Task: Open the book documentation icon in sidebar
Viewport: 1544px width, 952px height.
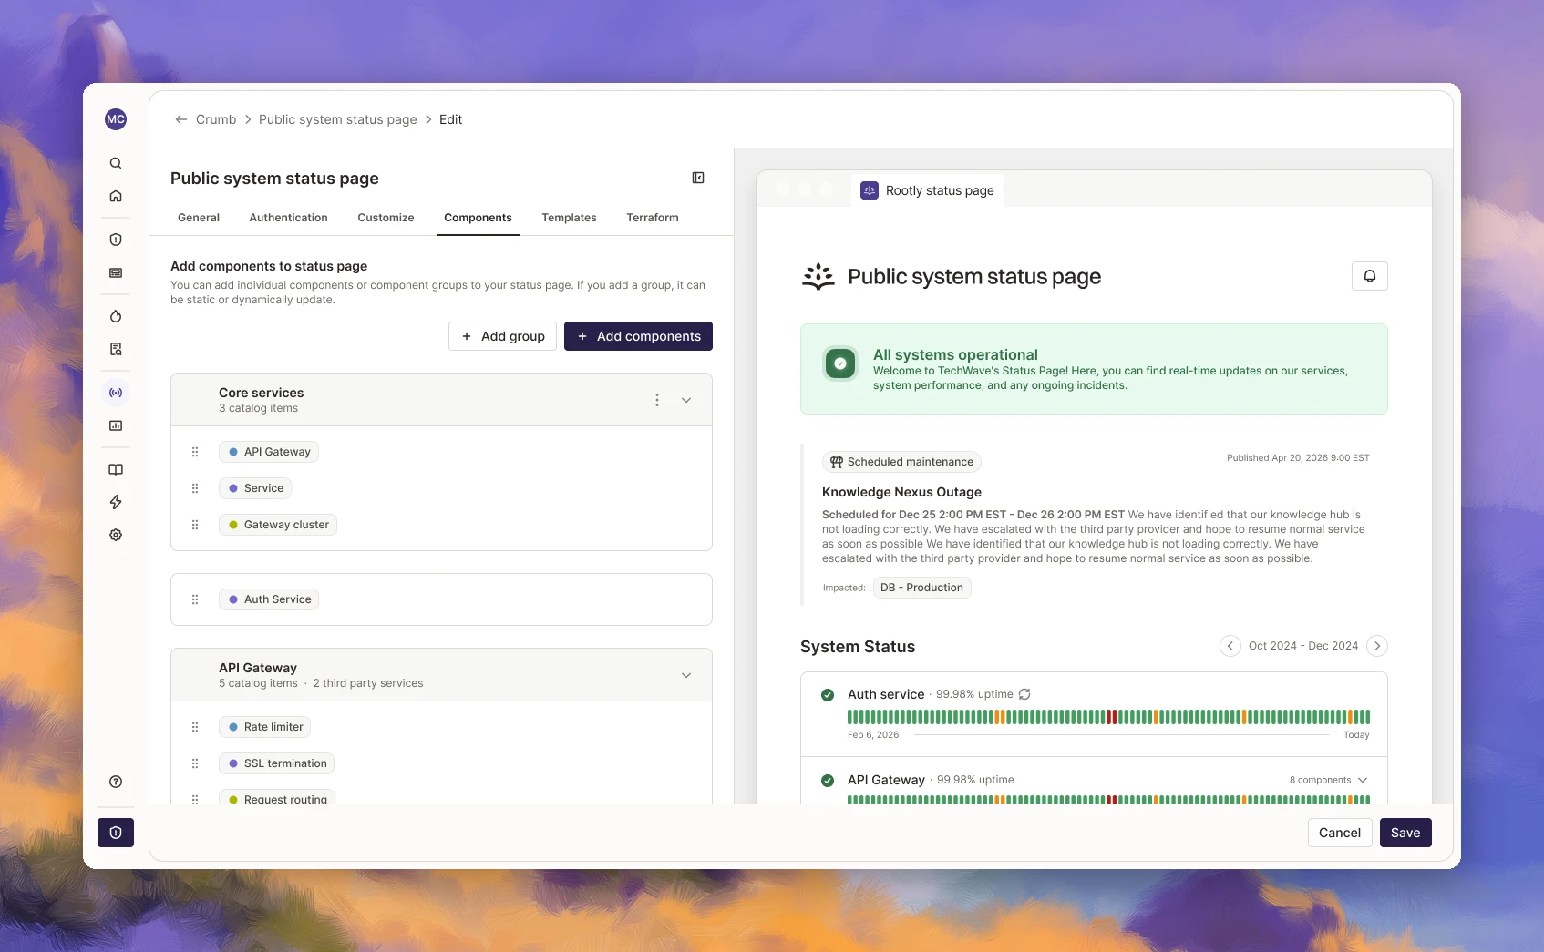Action: pyautogui.click(x=116, y=469)
